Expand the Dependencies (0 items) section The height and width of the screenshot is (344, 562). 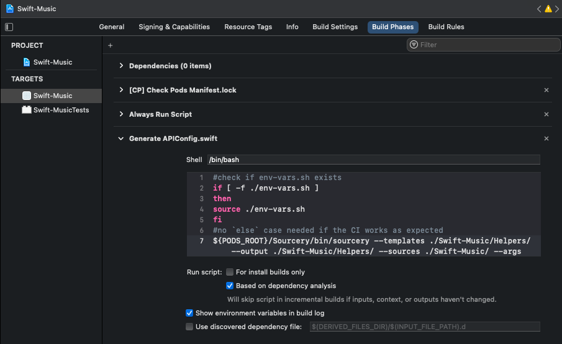click(x=121, y=66)
